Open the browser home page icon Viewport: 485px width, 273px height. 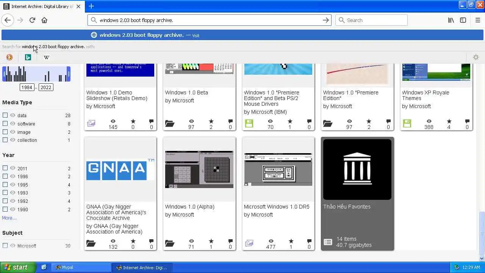(44, 20)
